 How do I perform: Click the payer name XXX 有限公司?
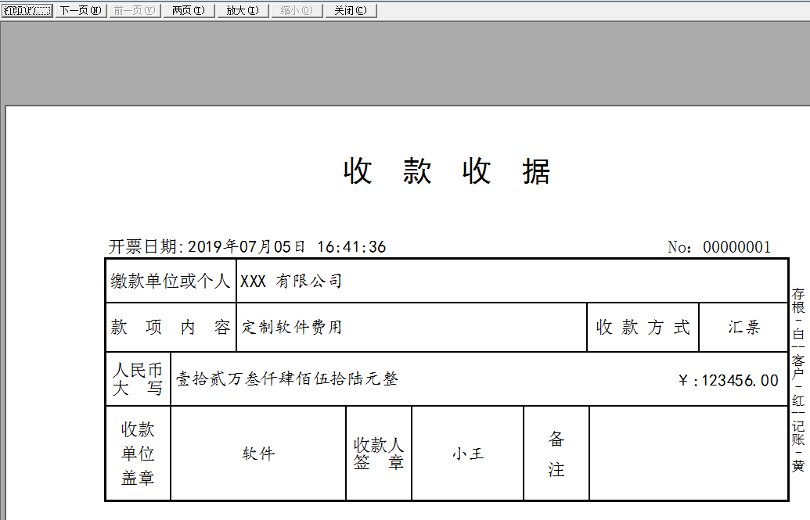click(x=291, y=281)
